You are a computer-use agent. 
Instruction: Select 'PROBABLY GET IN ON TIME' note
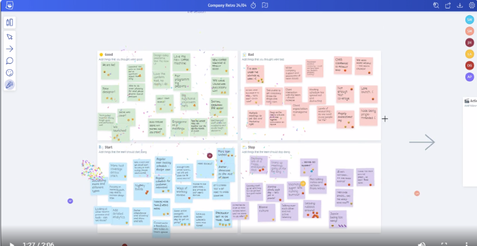point(223,218)
